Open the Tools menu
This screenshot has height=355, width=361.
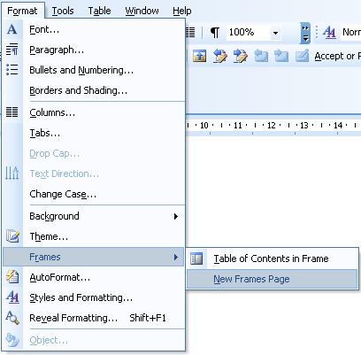[x=63, y=11]
